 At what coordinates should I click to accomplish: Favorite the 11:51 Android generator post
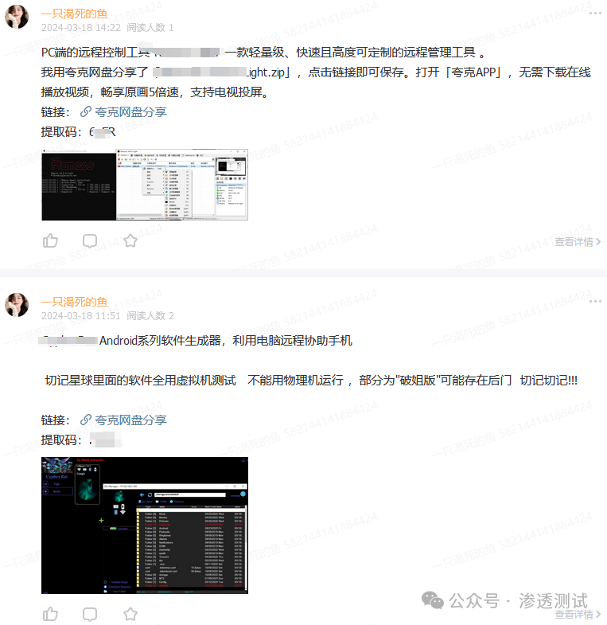coord(130,614)
